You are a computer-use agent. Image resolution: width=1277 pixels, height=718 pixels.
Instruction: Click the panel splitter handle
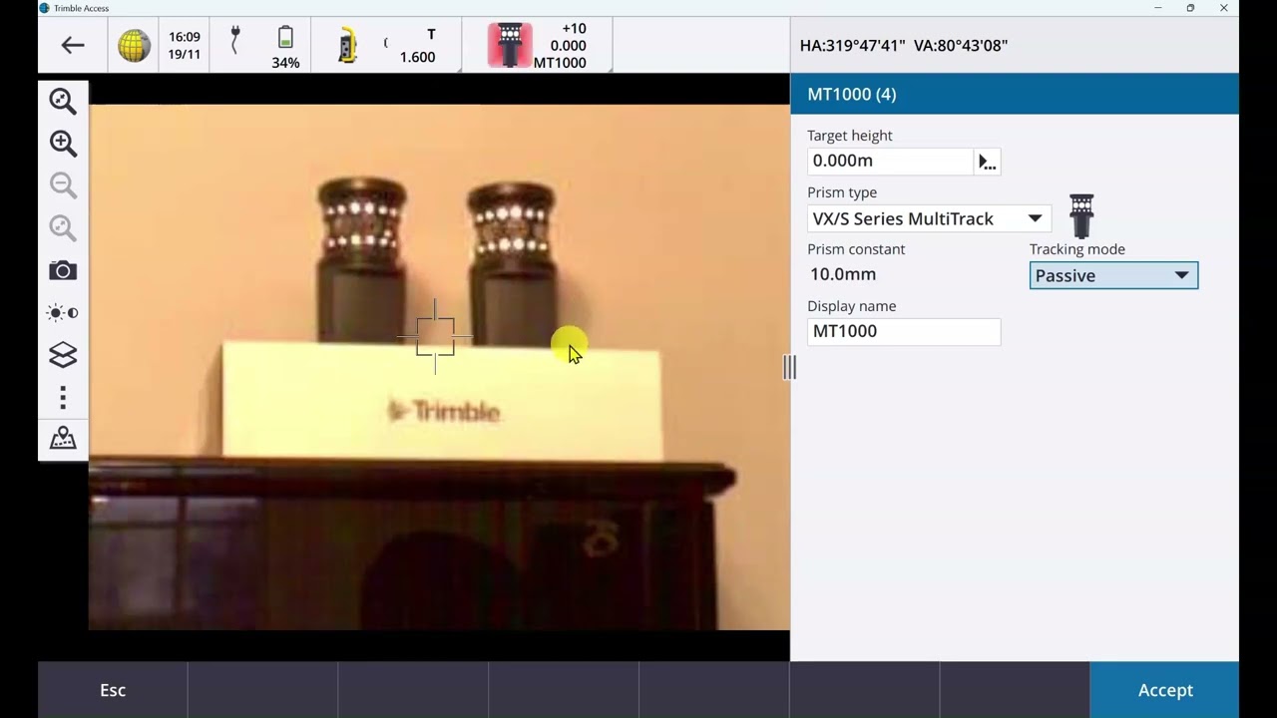click(789, 367)
